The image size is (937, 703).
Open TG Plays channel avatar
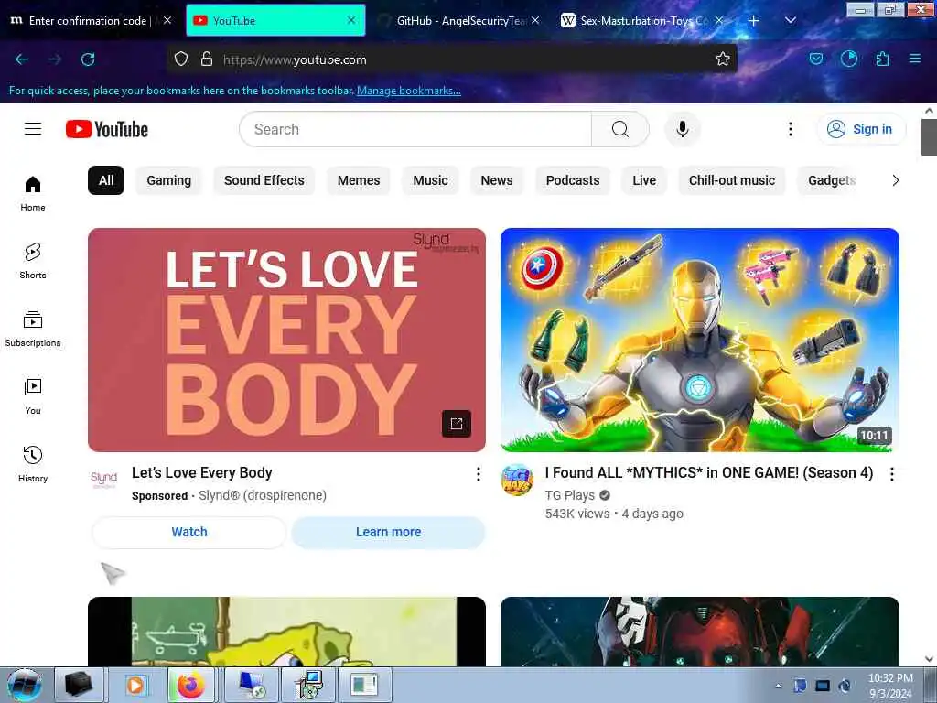(x=517, y=480)
